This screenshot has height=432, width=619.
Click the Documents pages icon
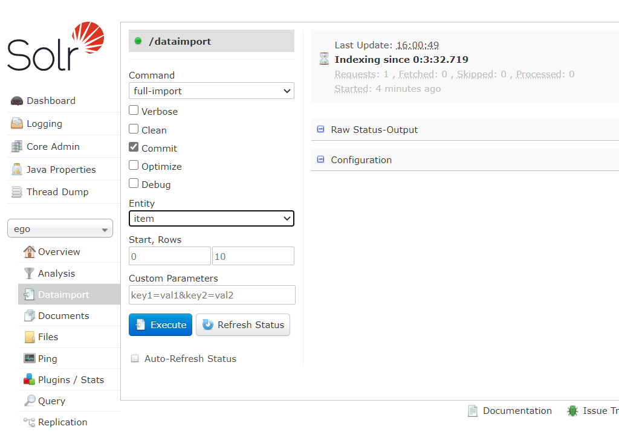pyautogui.click(x=29, y=315)
